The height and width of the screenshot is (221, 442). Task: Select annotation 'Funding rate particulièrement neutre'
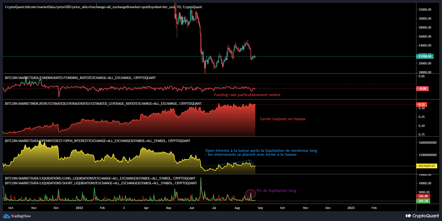(x=247, y=95)
